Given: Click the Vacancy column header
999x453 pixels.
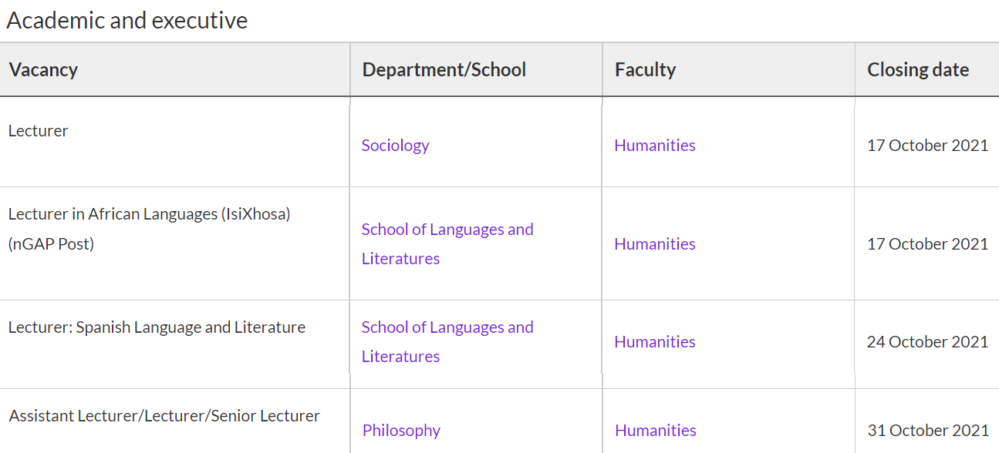Looking at the screenshot, I should tap(43, 69).
